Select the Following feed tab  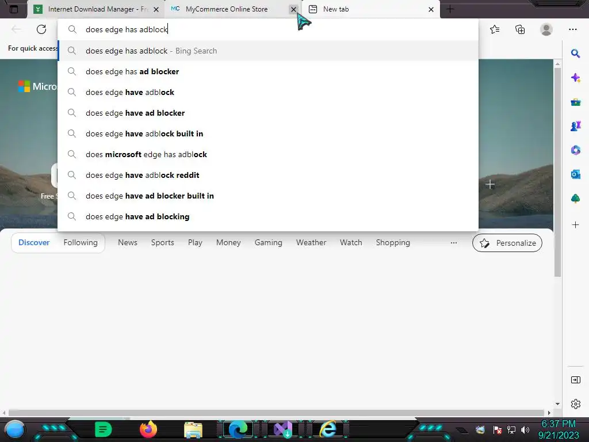coord(81,242)
